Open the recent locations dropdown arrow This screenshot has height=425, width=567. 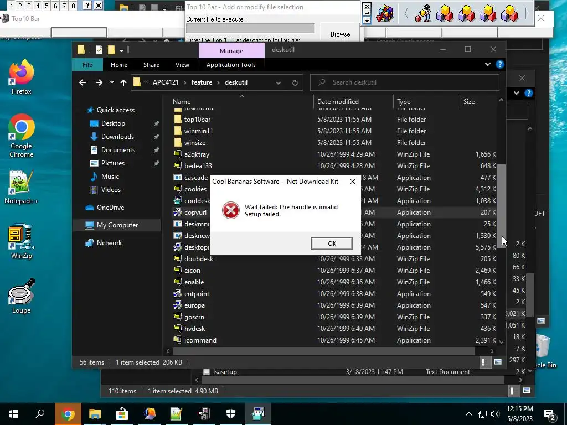point(112,82)
